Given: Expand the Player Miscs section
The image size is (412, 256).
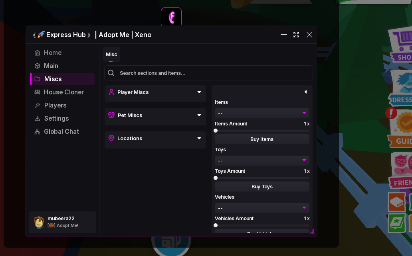Looking at the screenshot, I should tap(155, 92).
